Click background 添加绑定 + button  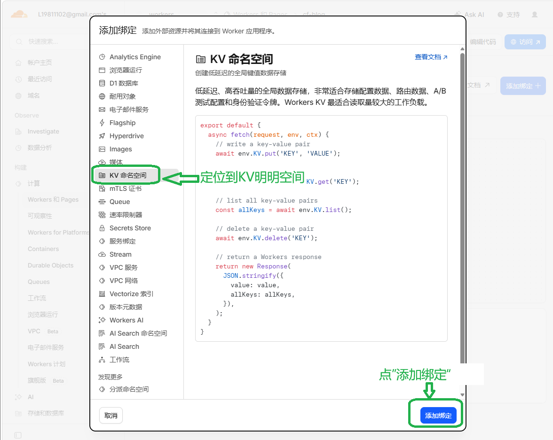pyautogui.click(x=523, y=86)
